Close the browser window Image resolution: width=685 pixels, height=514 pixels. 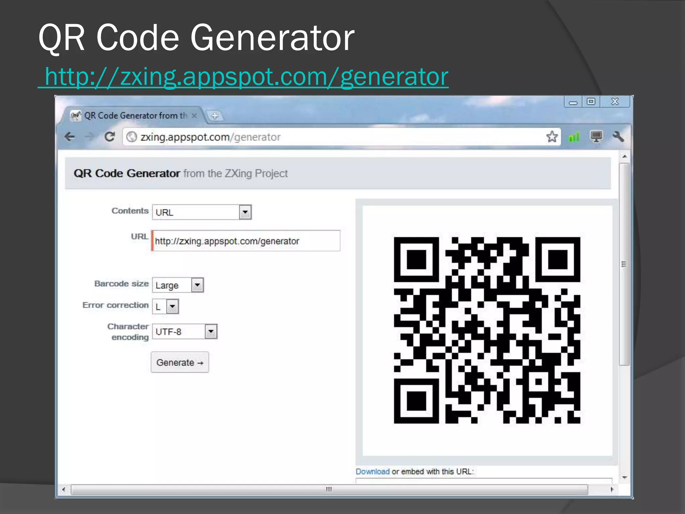coord(615,102)
